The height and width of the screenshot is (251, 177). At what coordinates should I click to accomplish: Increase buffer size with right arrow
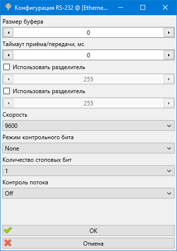[x=169, y=32]
